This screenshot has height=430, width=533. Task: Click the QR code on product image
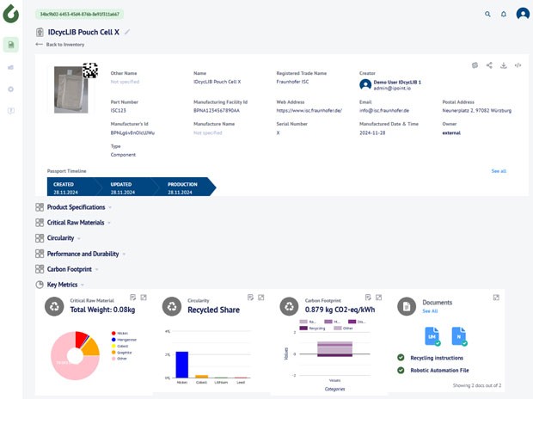[x=90, y=71]
